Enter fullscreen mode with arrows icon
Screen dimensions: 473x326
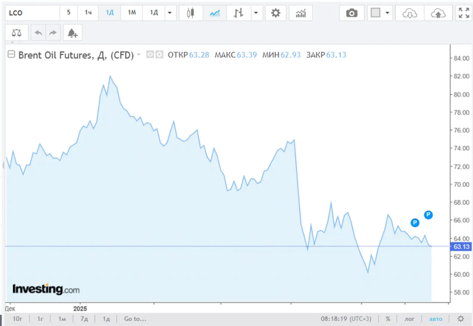click(464, 13)
